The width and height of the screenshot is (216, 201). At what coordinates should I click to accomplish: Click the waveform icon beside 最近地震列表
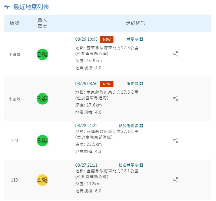pyautogui.click(x=7, y=7)
